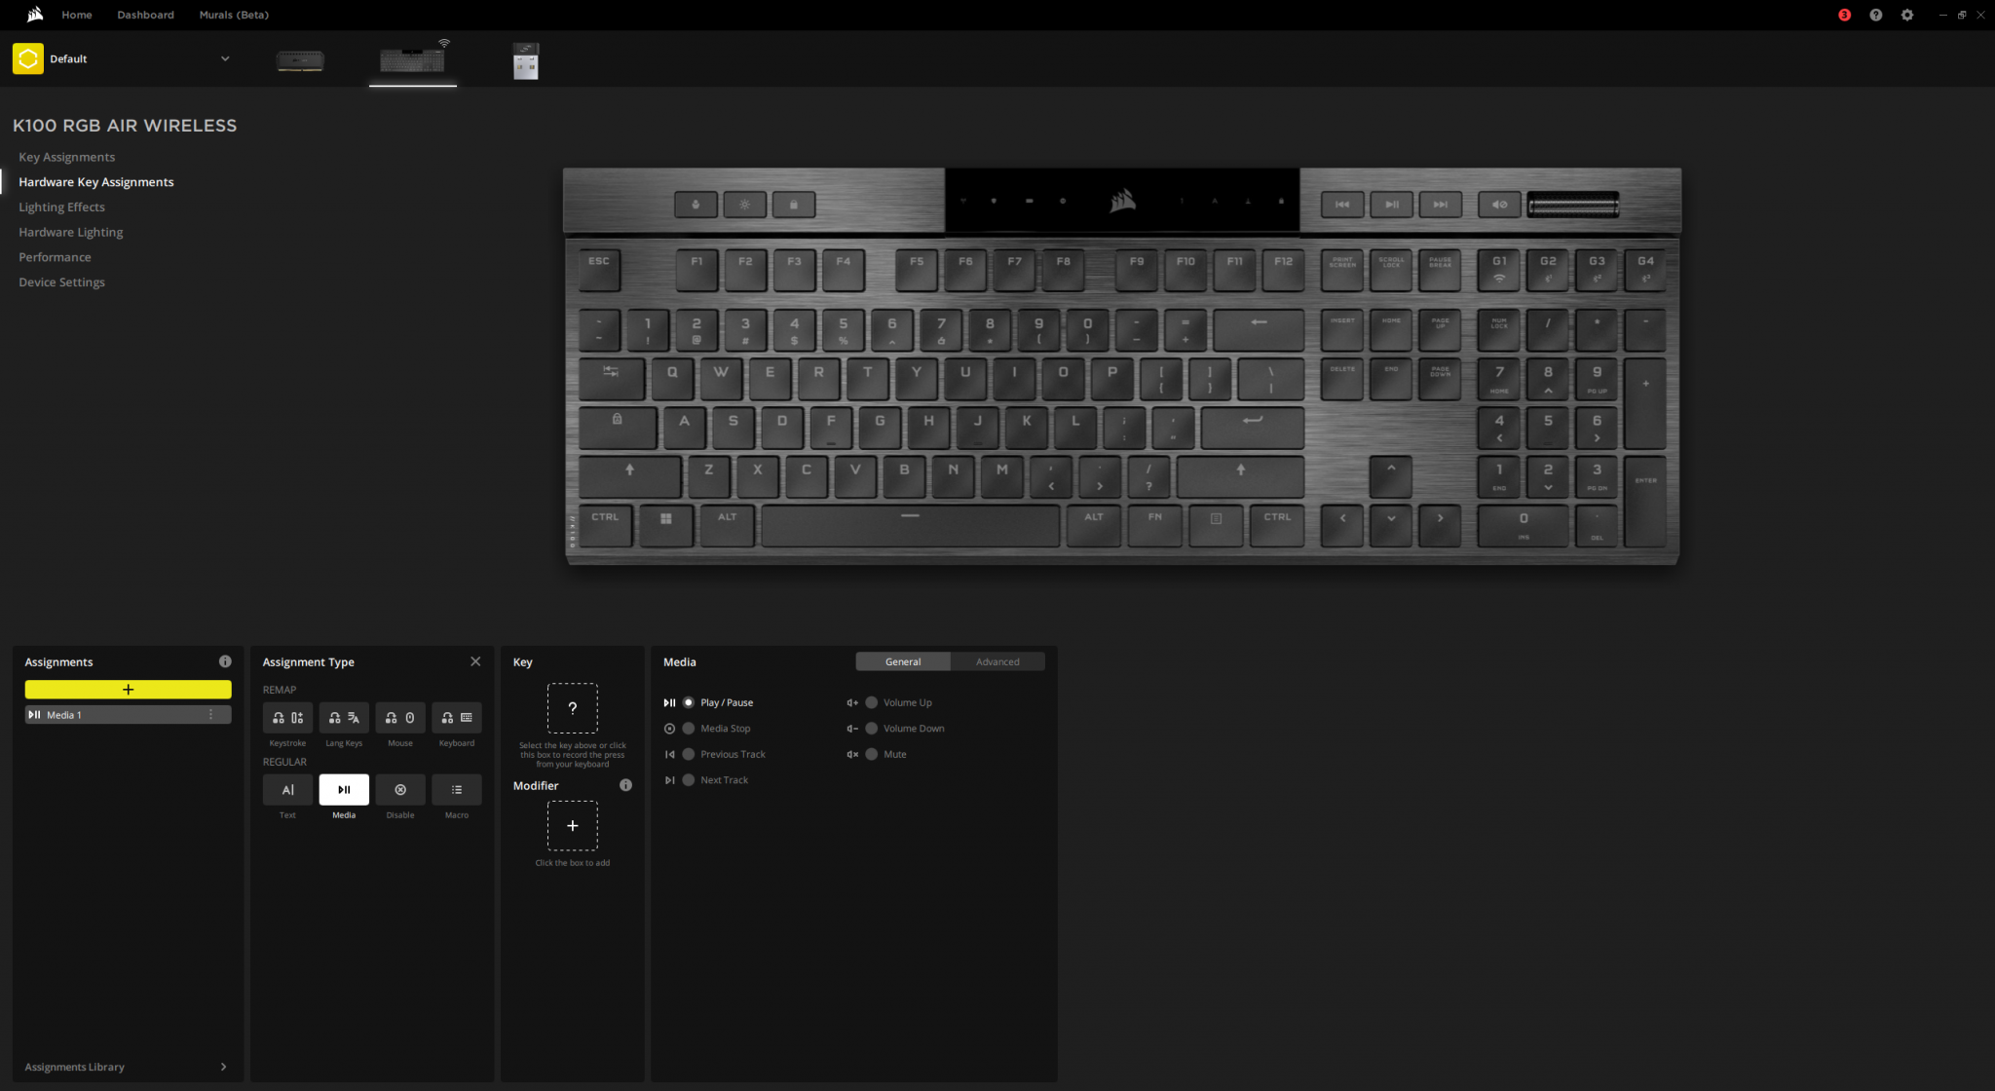The image size is (1995, 1091).
Task: Add a new assignment with the yellow plus button
Action: click(x=128, y=689)
